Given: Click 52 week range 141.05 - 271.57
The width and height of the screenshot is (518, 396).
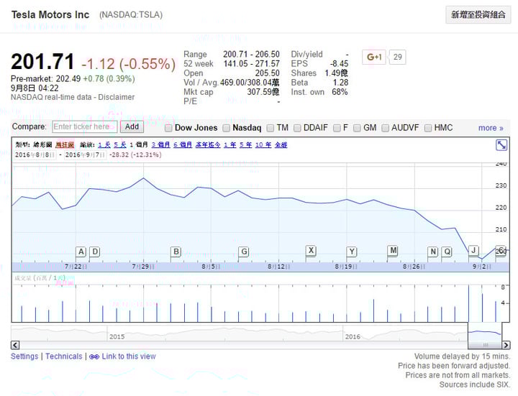Looking at the screenshot, I should pos(252,64).
